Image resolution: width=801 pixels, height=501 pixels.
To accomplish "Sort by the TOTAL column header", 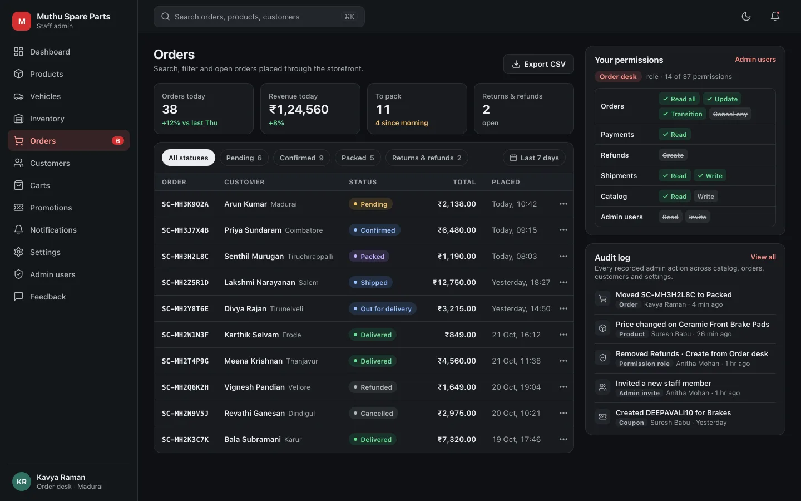I will click(x=464, y=182).
